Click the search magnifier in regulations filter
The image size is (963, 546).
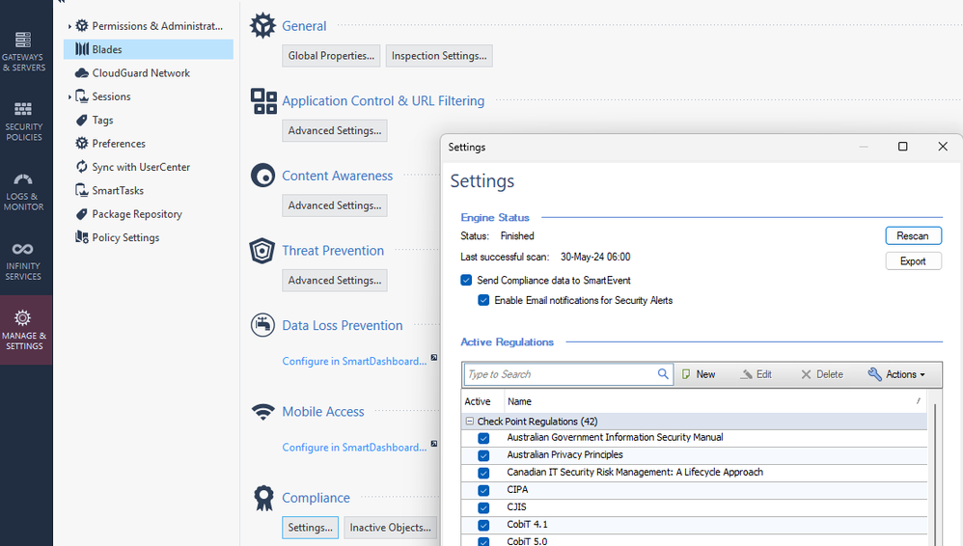click(663, 374)
